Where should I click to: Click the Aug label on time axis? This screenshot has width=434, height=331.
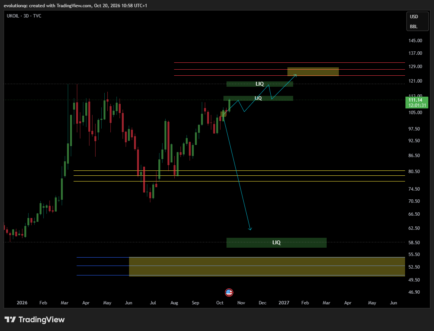pyautogui.click(x=174, y=303)
